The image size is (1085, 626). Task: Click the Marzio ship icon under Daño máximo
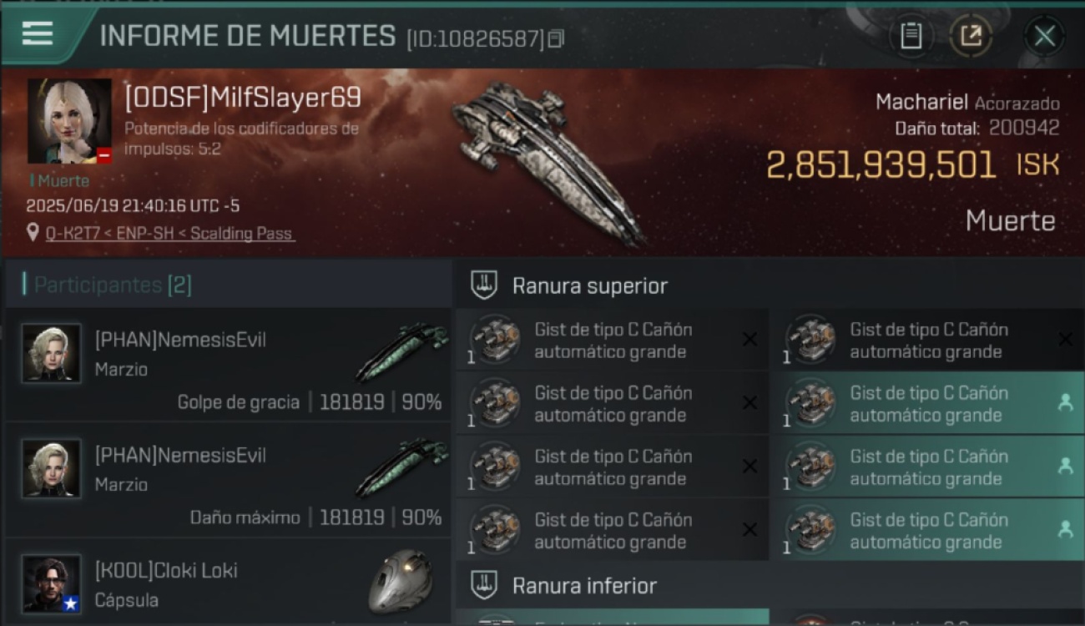(x=401, y=467)
